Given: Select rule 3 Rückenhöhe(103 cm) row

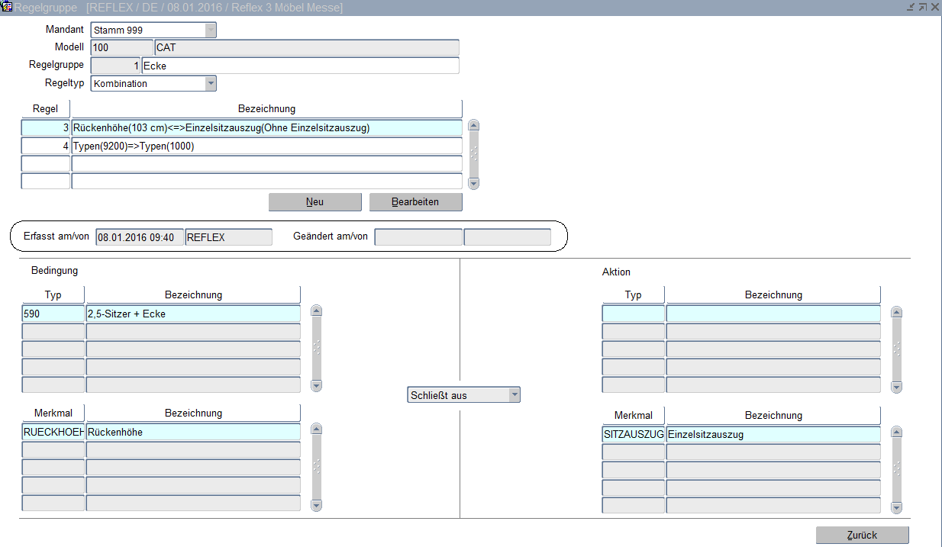Looking at the screenshot, I should coord(266,128).
